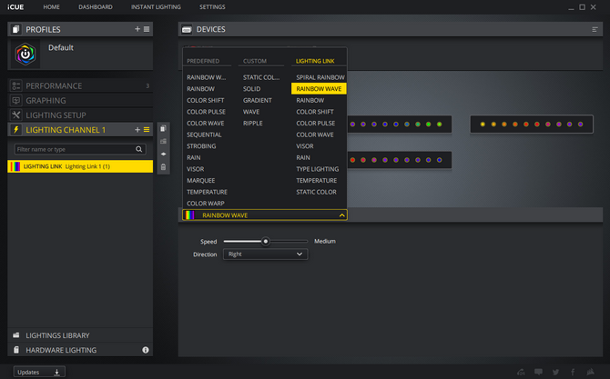The width and height of the screenshot is (610, 379).
Task: Add a lighting layer to Lighting Channel 1
Action: (137, 130)
